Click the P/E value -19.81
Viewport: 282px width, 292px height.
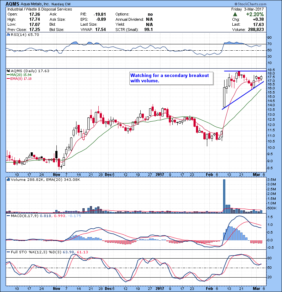100,14
